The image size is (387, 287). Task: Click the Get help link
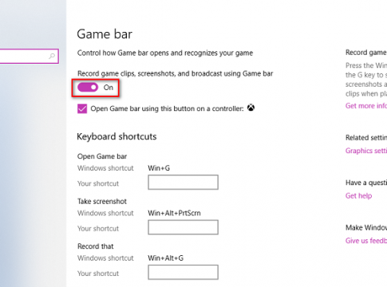[x=358, y=196]
